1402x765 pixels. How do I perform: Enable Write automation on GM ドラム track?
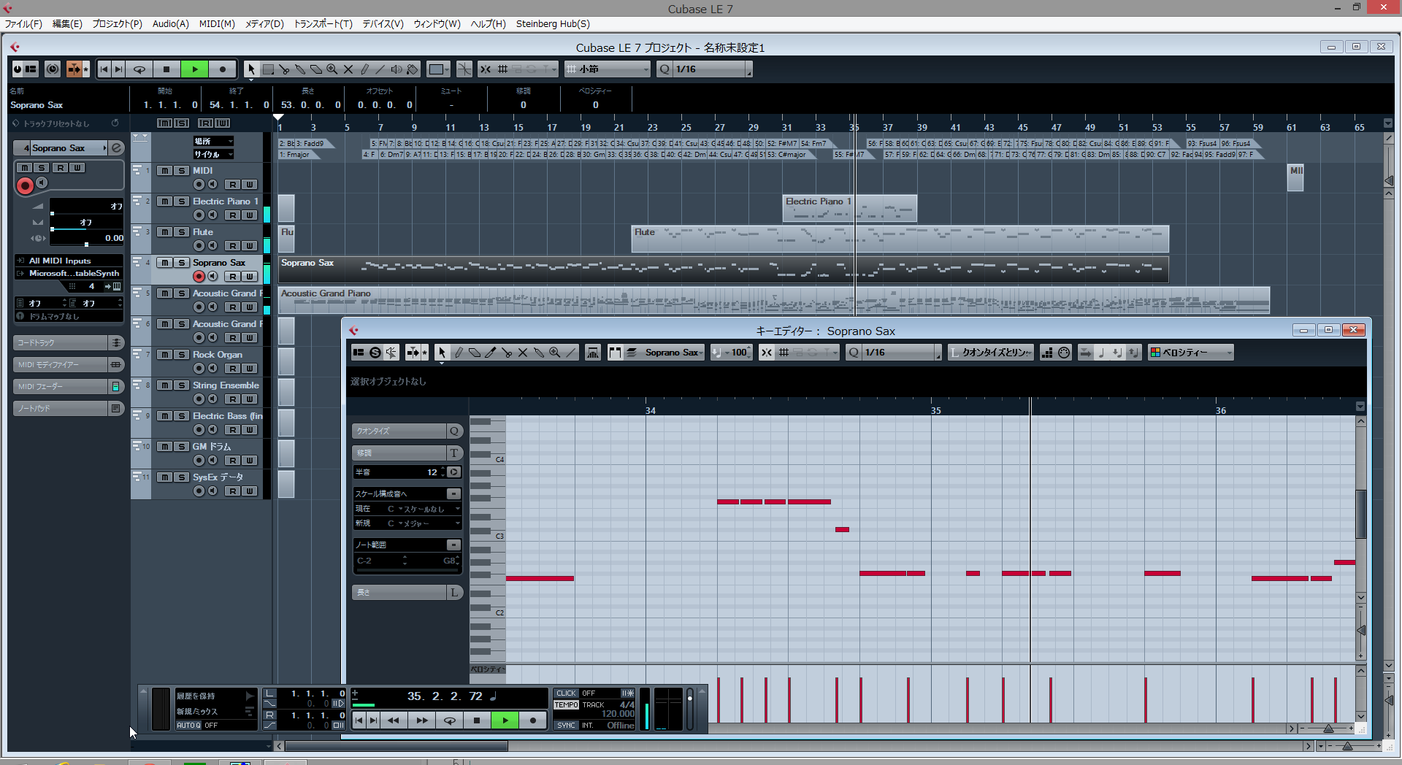(x=250, y=461)
